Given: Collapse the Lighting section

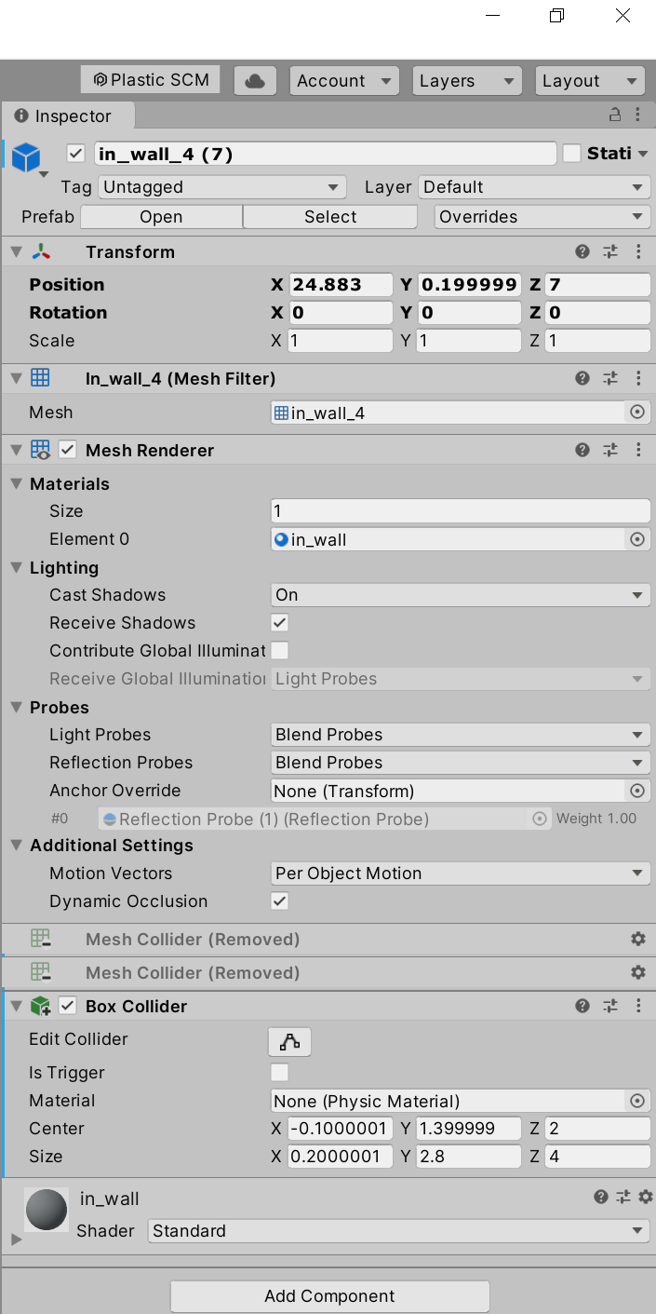Looking at the screenshot, I should coord(17,568).
